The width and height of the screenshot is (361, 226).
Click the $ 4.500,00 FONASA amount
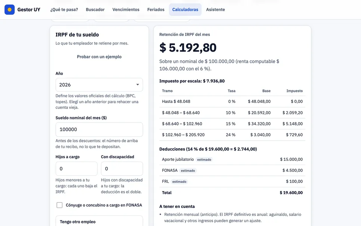(293, 170)
